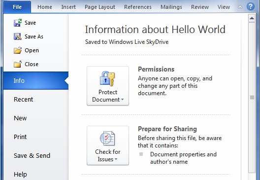260x180 pixels.
Task: Click the Save floppy disk icon
Action: pos(18,23)
